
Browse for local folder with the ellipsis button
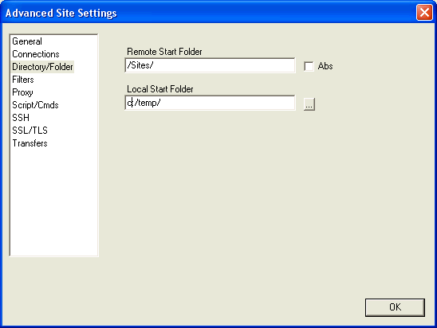click(x=309, y=104)
